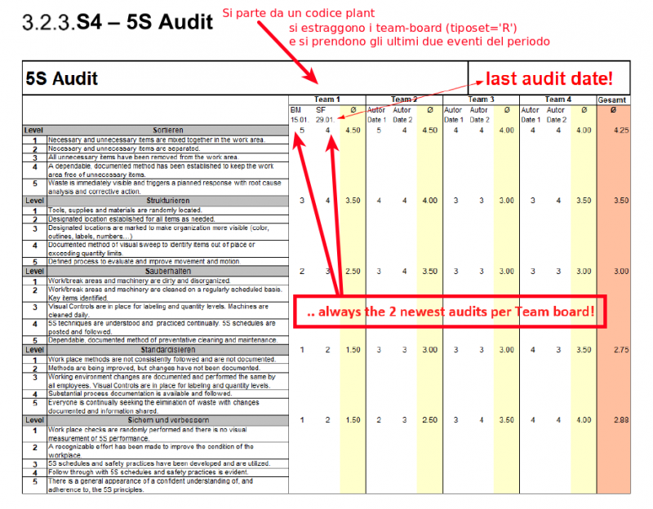Click the red 'last audit date!' annotation
The width and height of the screenshot is (653, 509).
549,79
